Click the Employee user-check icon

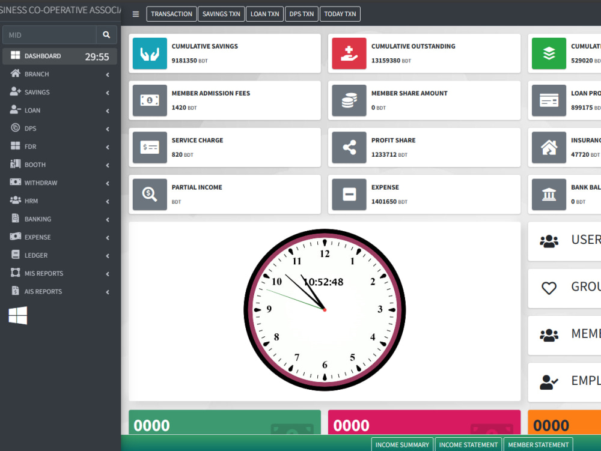coord(549,382)
